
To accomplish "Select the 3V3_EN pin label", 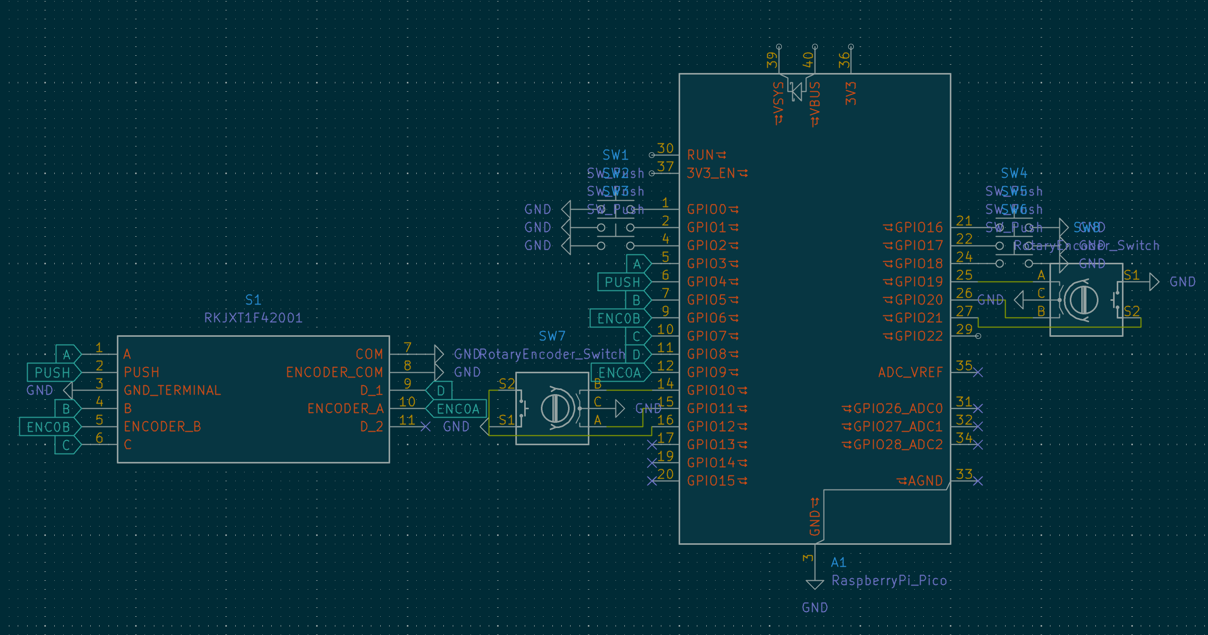I will (710, 173).
